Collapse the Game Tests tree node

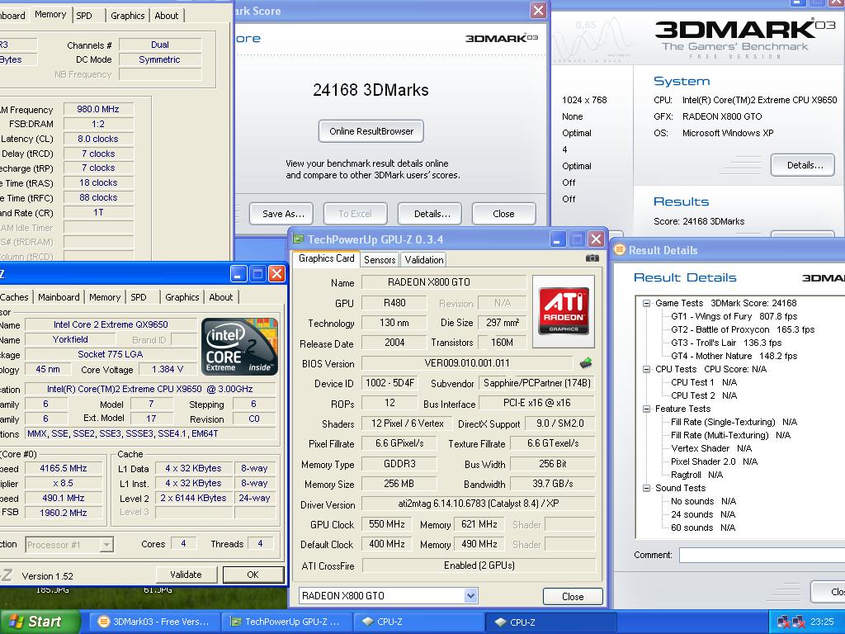coord(646,303)
